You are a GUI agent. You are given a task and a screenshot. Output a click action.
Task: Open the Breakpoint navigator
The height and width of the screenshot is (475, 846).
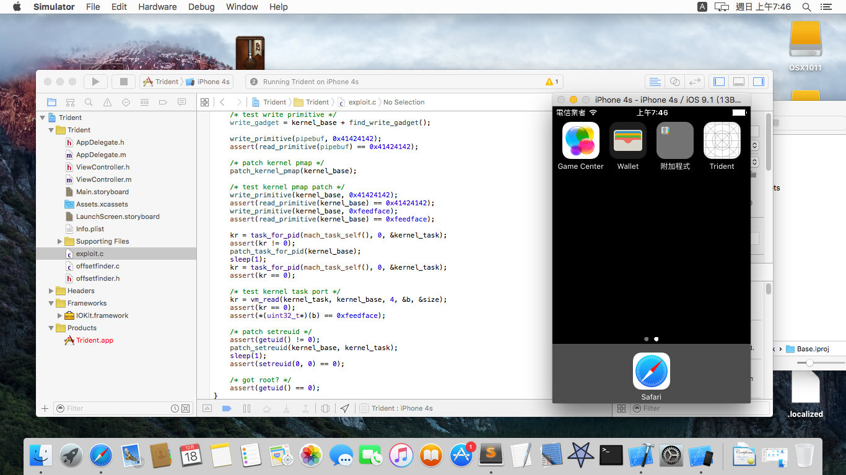tap(164, 102)
